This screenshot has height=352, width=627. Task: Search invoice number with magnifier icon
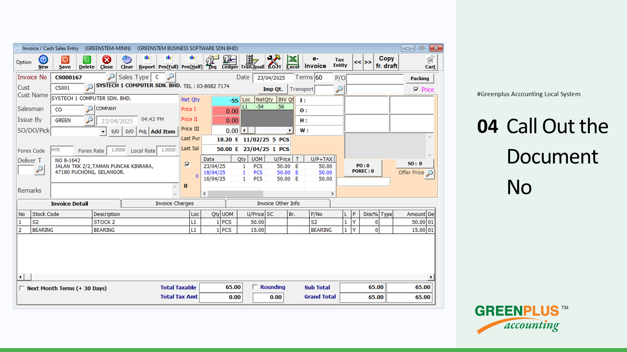(111, 77)
